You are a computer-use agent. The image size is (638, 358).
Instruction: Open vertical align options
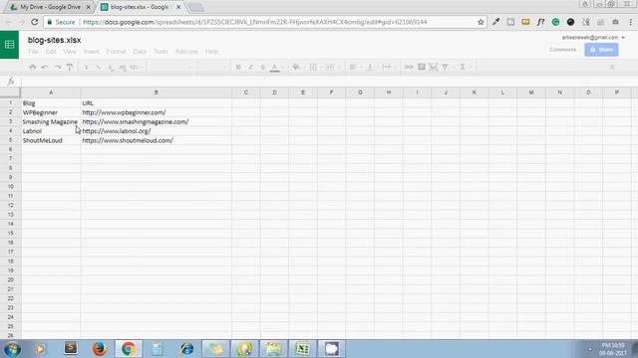click(x=370, y=67)
